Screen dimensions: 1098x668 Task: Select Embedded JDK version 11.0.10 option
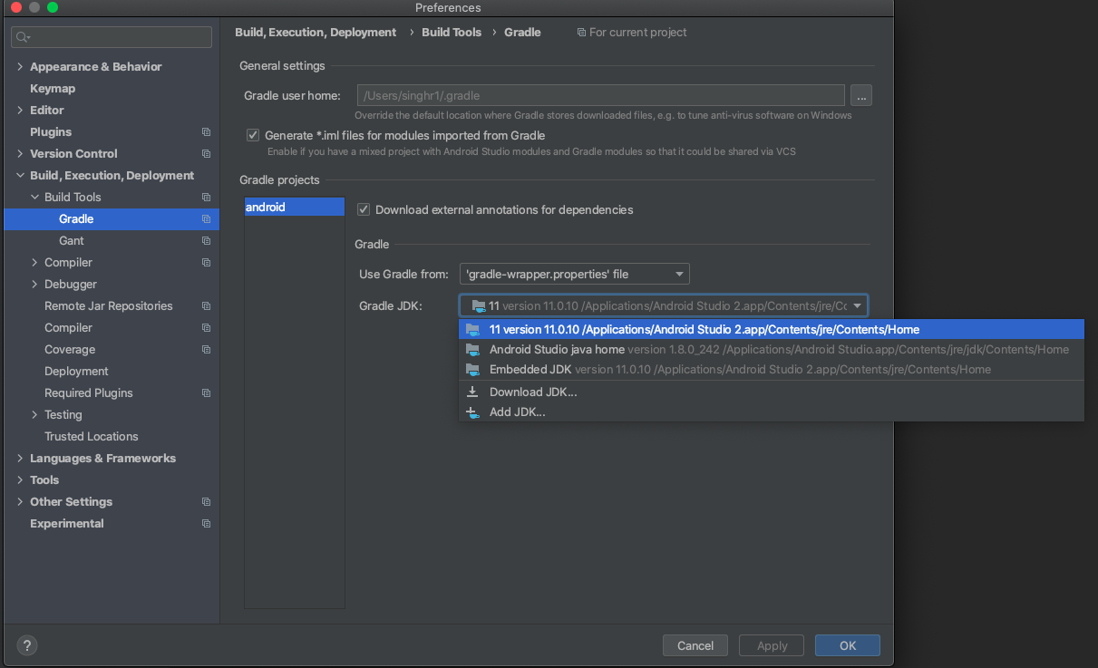[x=739, y=370]
